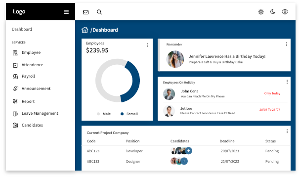Open the Remainder card three-dot menu
300x178 pixels.
tap(287, 44)
